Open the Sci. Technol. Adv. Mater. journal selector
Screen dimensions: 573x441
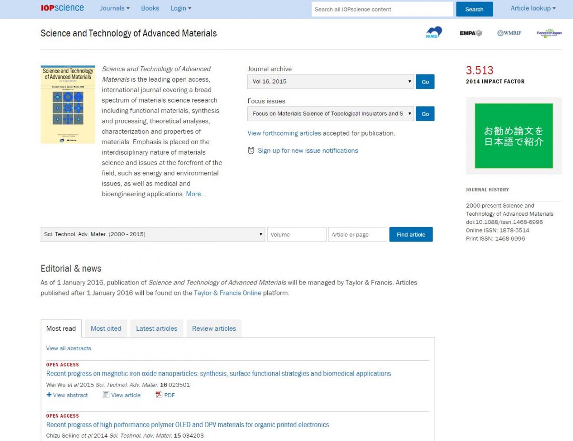[x=153, y=234]
